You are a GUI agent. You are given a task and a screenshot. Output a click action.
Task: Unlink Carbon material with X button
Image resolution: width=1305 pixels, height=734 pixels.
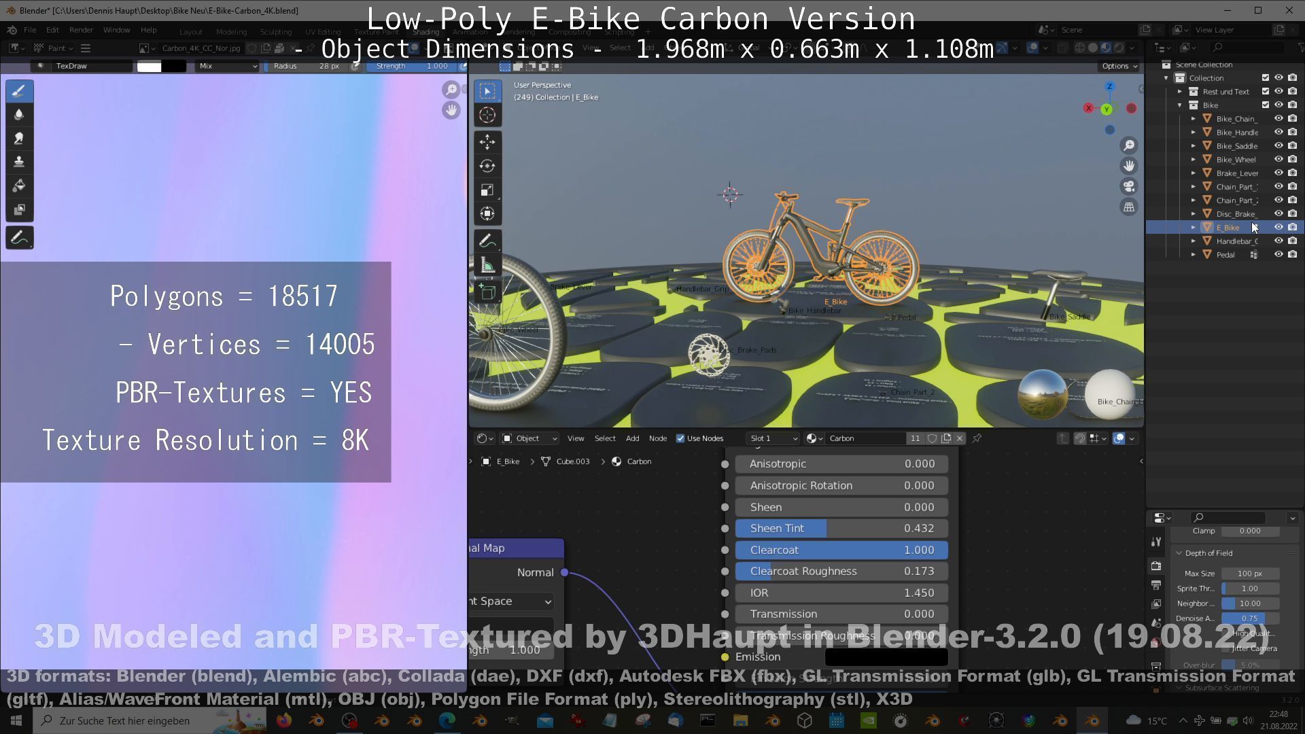(960, 438)
